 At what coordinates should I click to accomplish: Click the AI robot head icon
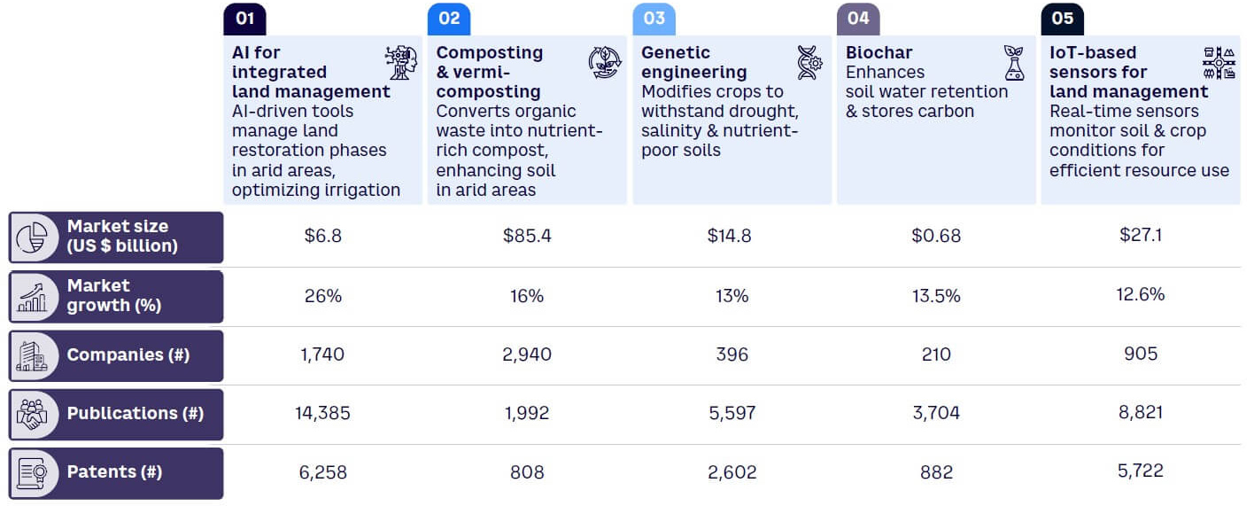point(400,63)
